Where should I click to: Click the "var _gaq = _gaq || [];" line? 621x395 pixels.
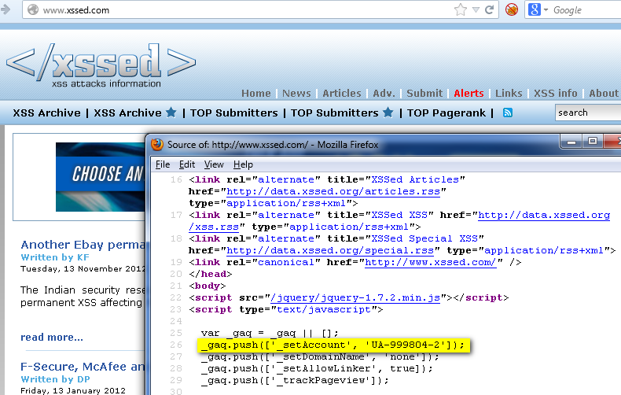(270, 333)
